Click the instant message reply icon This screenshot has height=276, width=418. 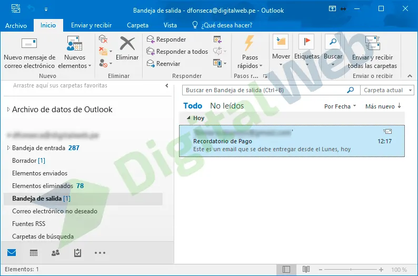220,51
